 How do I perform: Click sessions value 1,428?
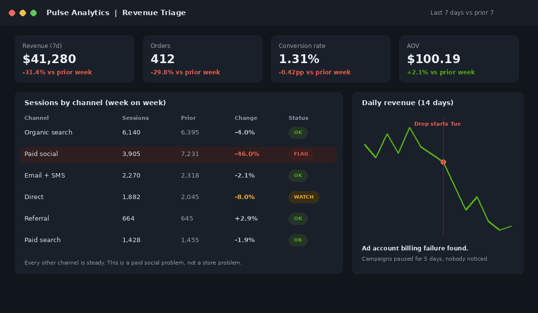tap(132, 240)
